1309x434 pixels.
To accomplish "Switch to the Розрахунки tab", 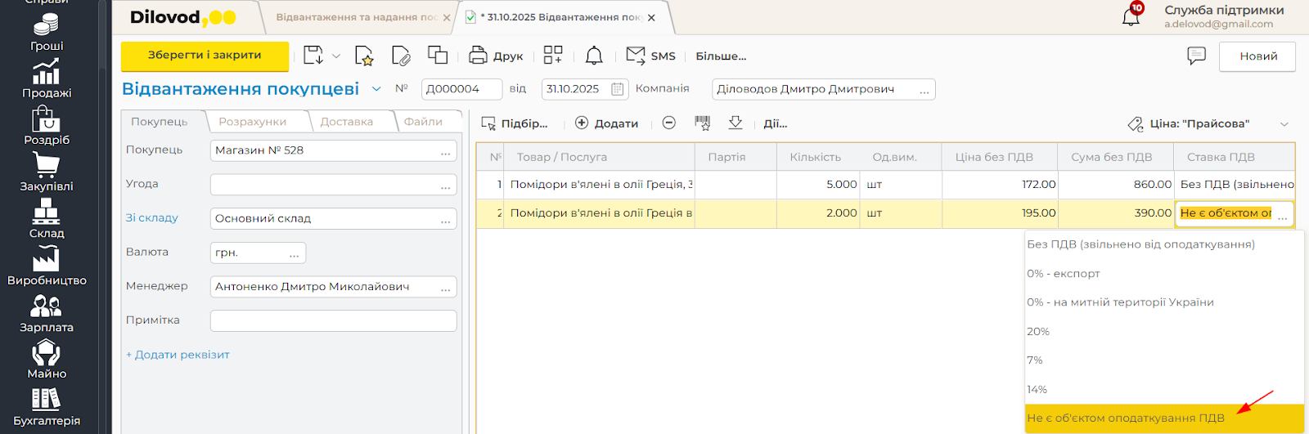I will pyautogui.click(x=252, y=122).
